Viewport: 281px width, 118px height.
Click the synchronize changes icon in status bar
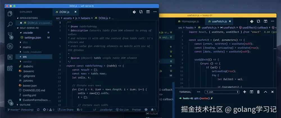coord(38,110)
